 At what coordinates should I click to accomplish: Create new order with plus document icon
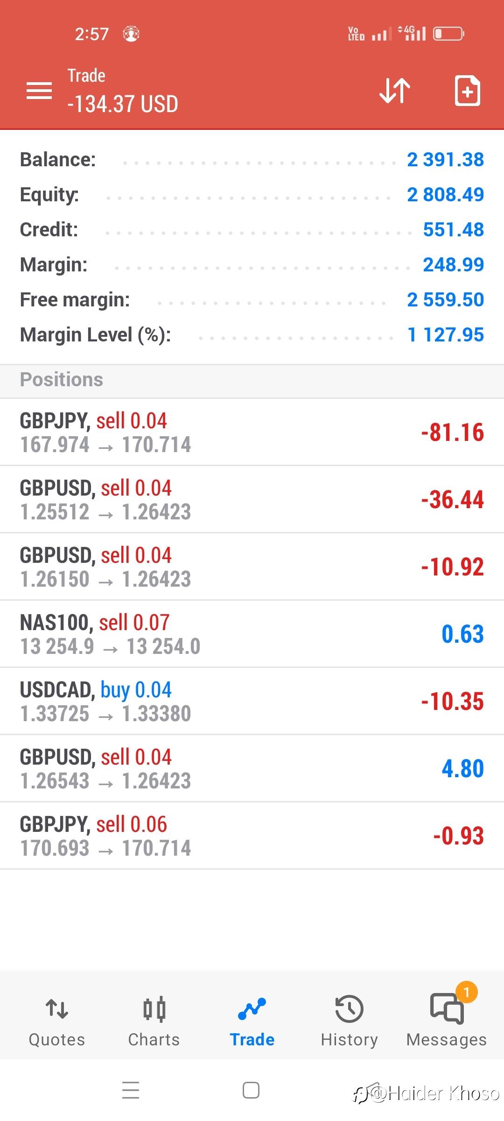[x=468, y=90]
